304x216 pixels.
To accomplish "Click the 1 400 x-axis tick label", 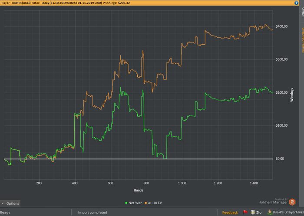I will 254,183.
